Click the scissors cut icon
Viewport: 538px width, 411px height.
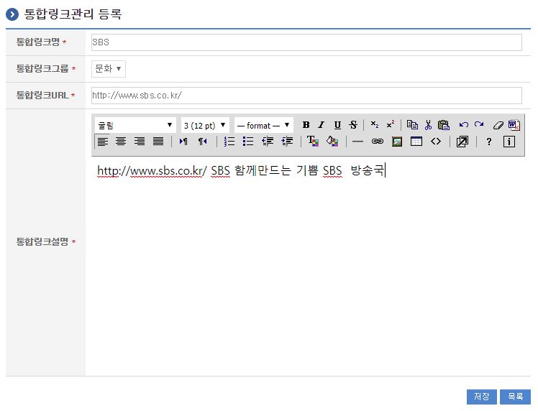(x=428, y=125)
